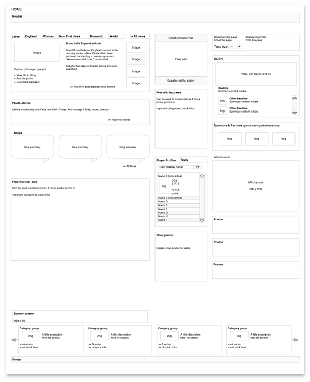Screen dimensions: 310x382
Task: Open the All news stories link
Action: coord(92,87)
